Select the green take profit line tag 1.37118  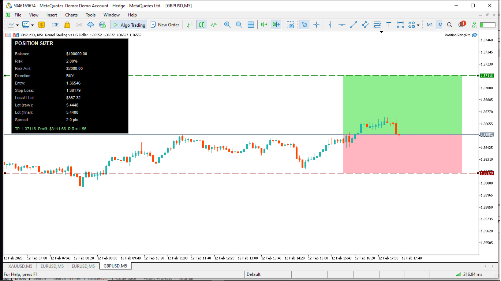(487, 76)
